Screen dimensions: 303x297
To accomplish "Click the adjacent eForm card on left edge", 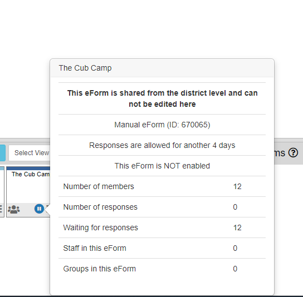I will (2, 192).
